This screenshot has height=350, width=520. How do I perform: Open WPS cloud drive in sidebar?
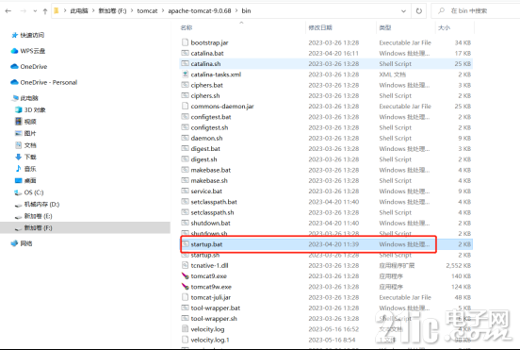(28, 51)
